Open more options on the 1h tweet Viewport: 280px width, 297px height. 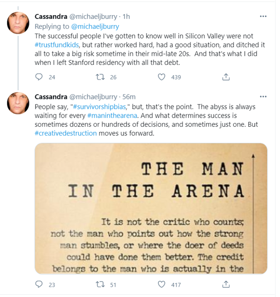263,17
